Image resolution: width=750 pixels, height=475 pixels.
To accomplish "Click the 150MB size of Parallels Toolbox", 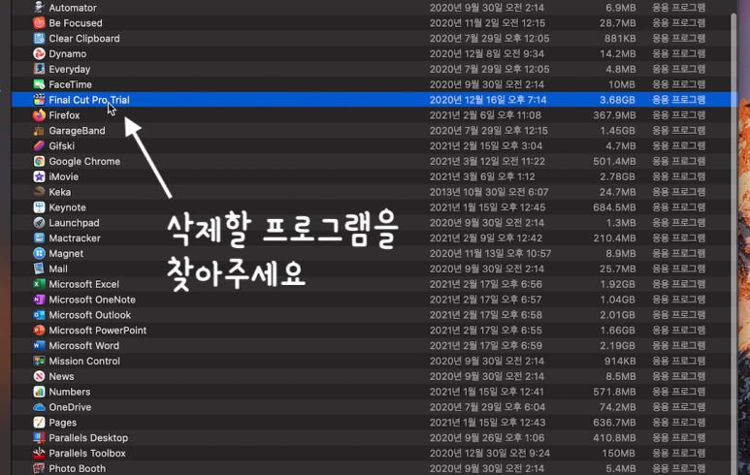I will (619, 453).
